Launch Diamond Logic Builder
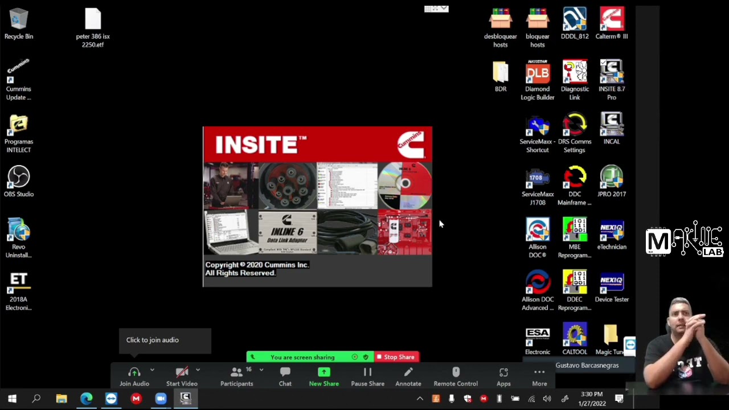 point(538,80)
